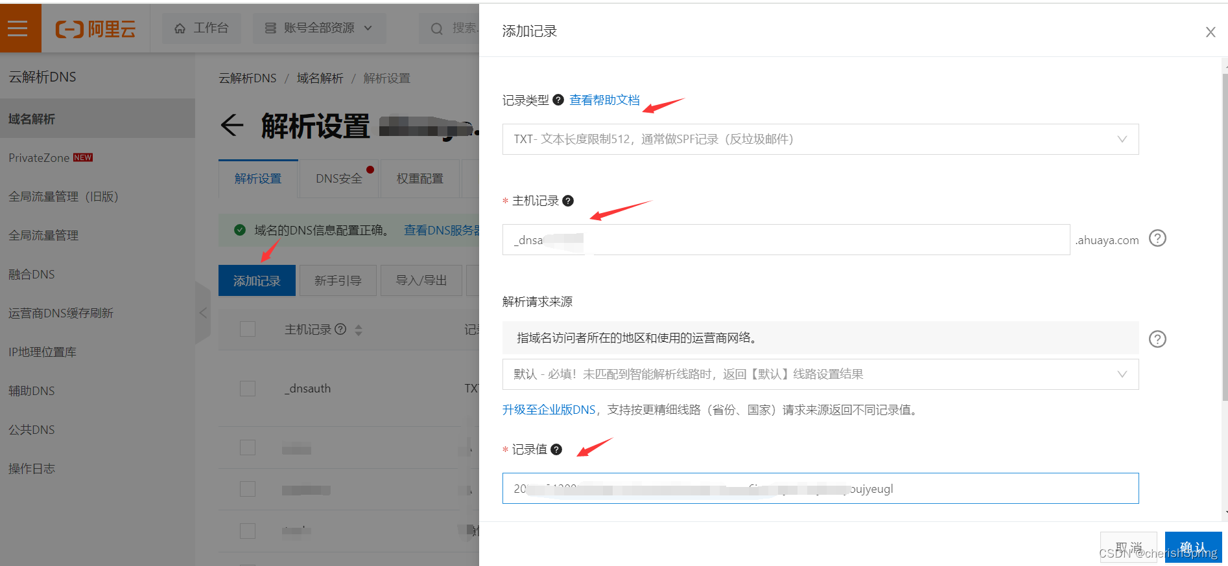Click the 主机记录 host record input

point(786,240)
